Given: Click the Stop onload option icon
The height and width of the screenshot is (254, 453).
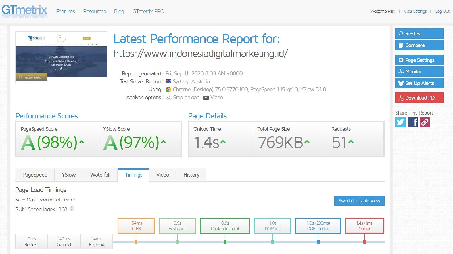Looking at the screenshot, I should (168, 98).
